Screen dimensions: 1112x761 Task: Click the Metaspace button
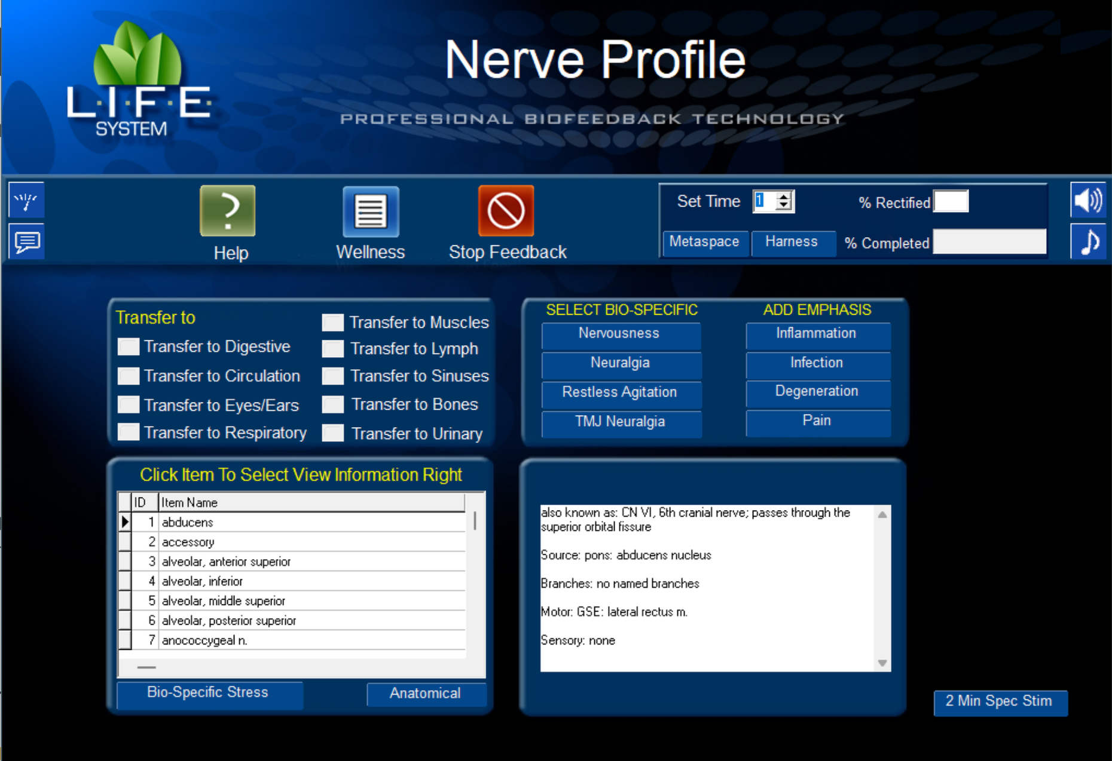(705, 243)
